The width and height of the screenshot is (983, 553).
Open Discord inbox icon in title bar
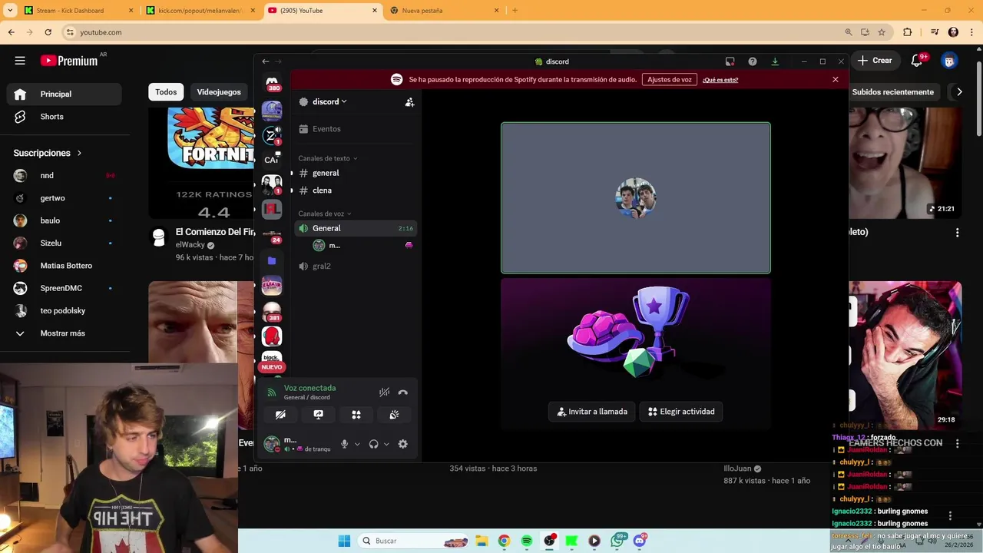point(730,61)
